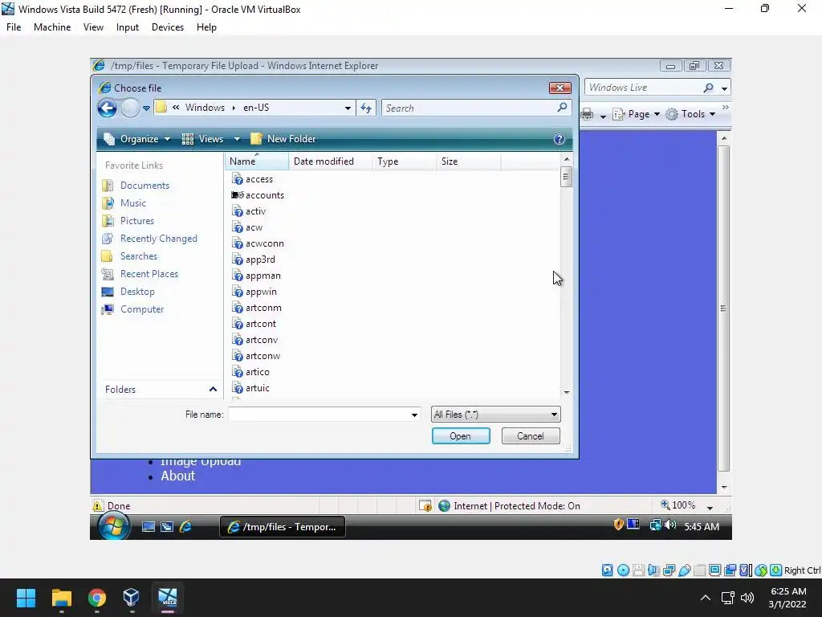Open the Page menu in Internet Explorer
The image size is (822, 617).
coord(637,114)
